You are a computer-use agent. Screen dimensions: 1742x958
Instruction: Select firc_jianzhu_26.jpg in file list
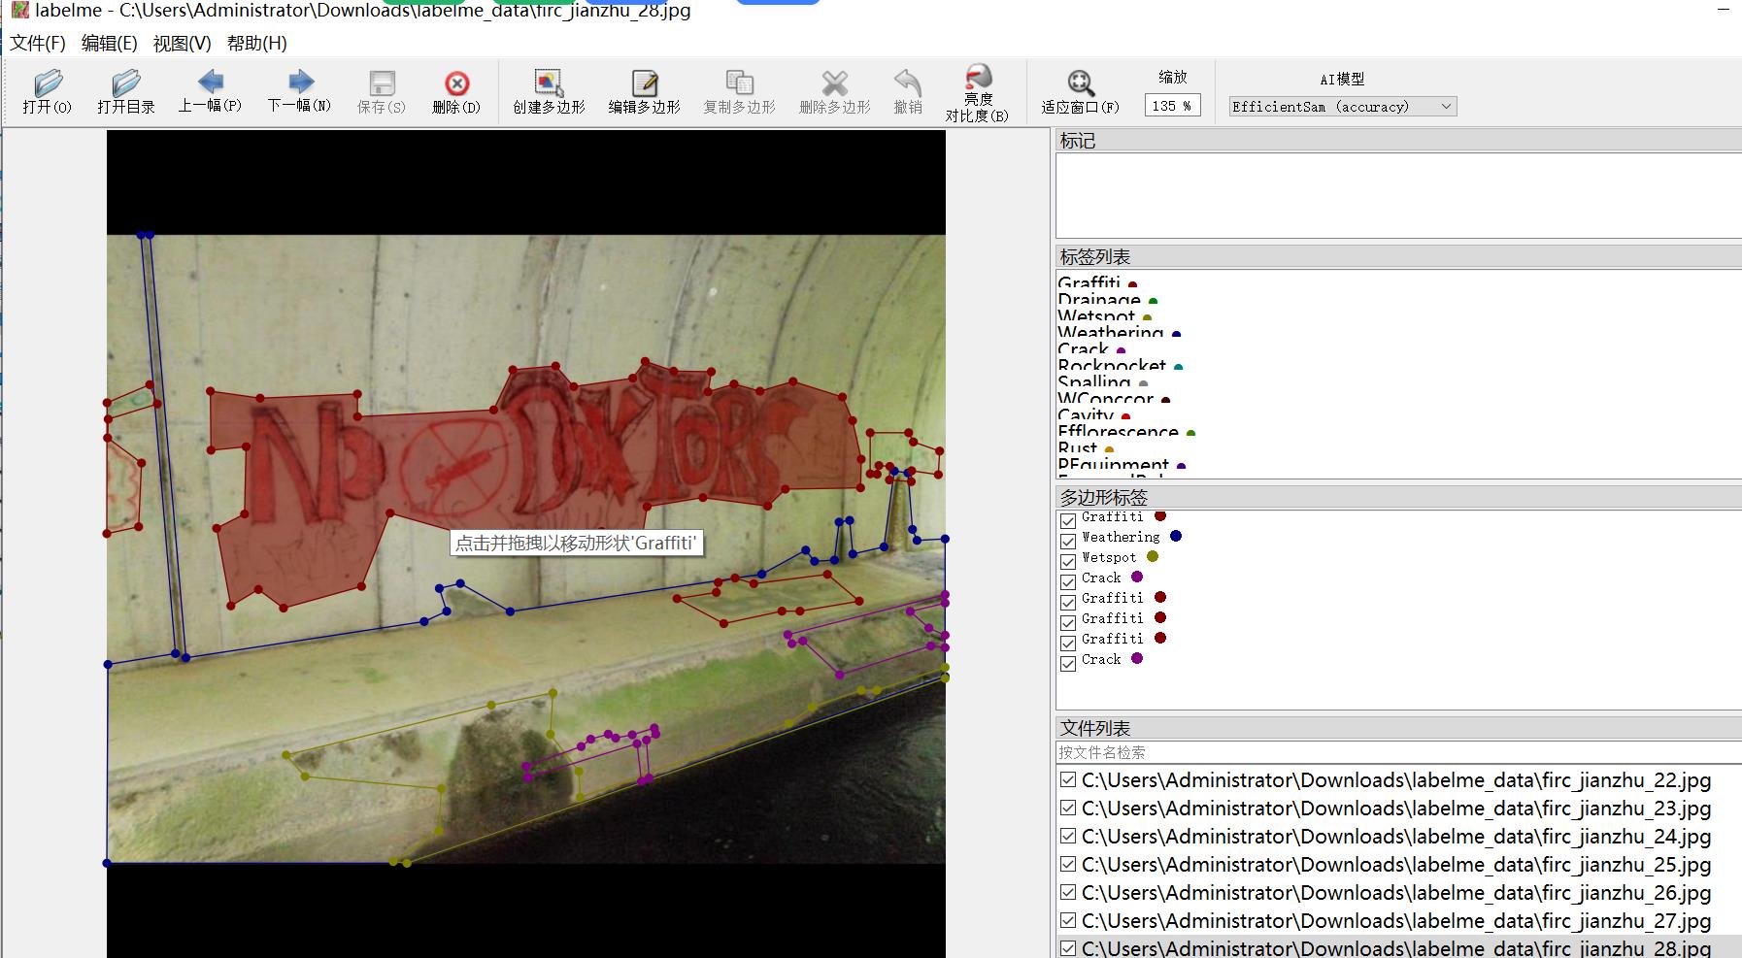[1395, 892]
